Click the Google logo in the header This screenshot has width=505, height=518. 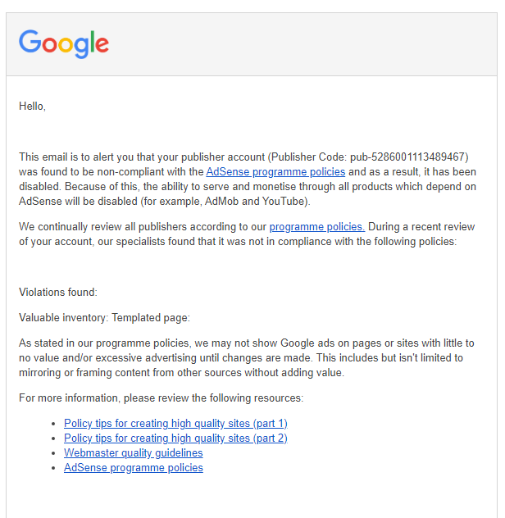64,44
